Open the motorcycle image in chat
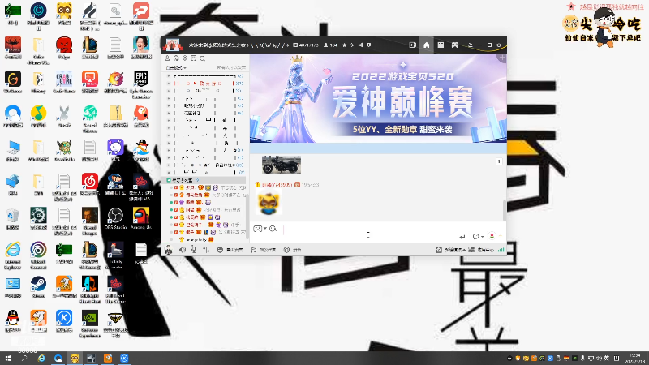649x365 pixels. pos(282,165)
